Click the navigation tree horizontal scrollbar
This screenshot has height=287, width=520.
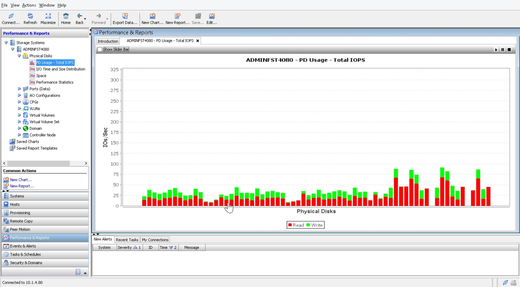click(38, 163)
